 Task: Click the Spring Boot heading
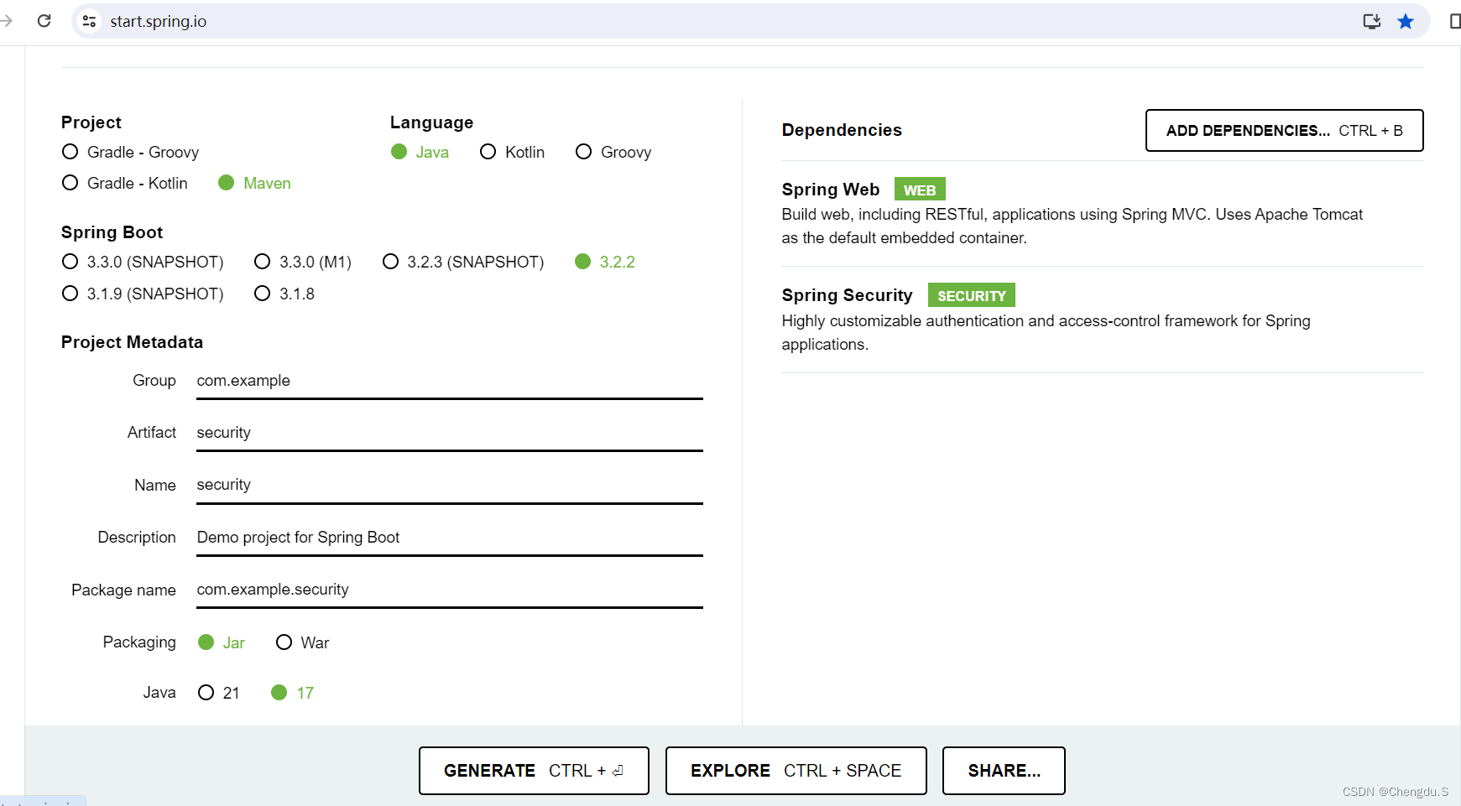[x=112, y=232]
